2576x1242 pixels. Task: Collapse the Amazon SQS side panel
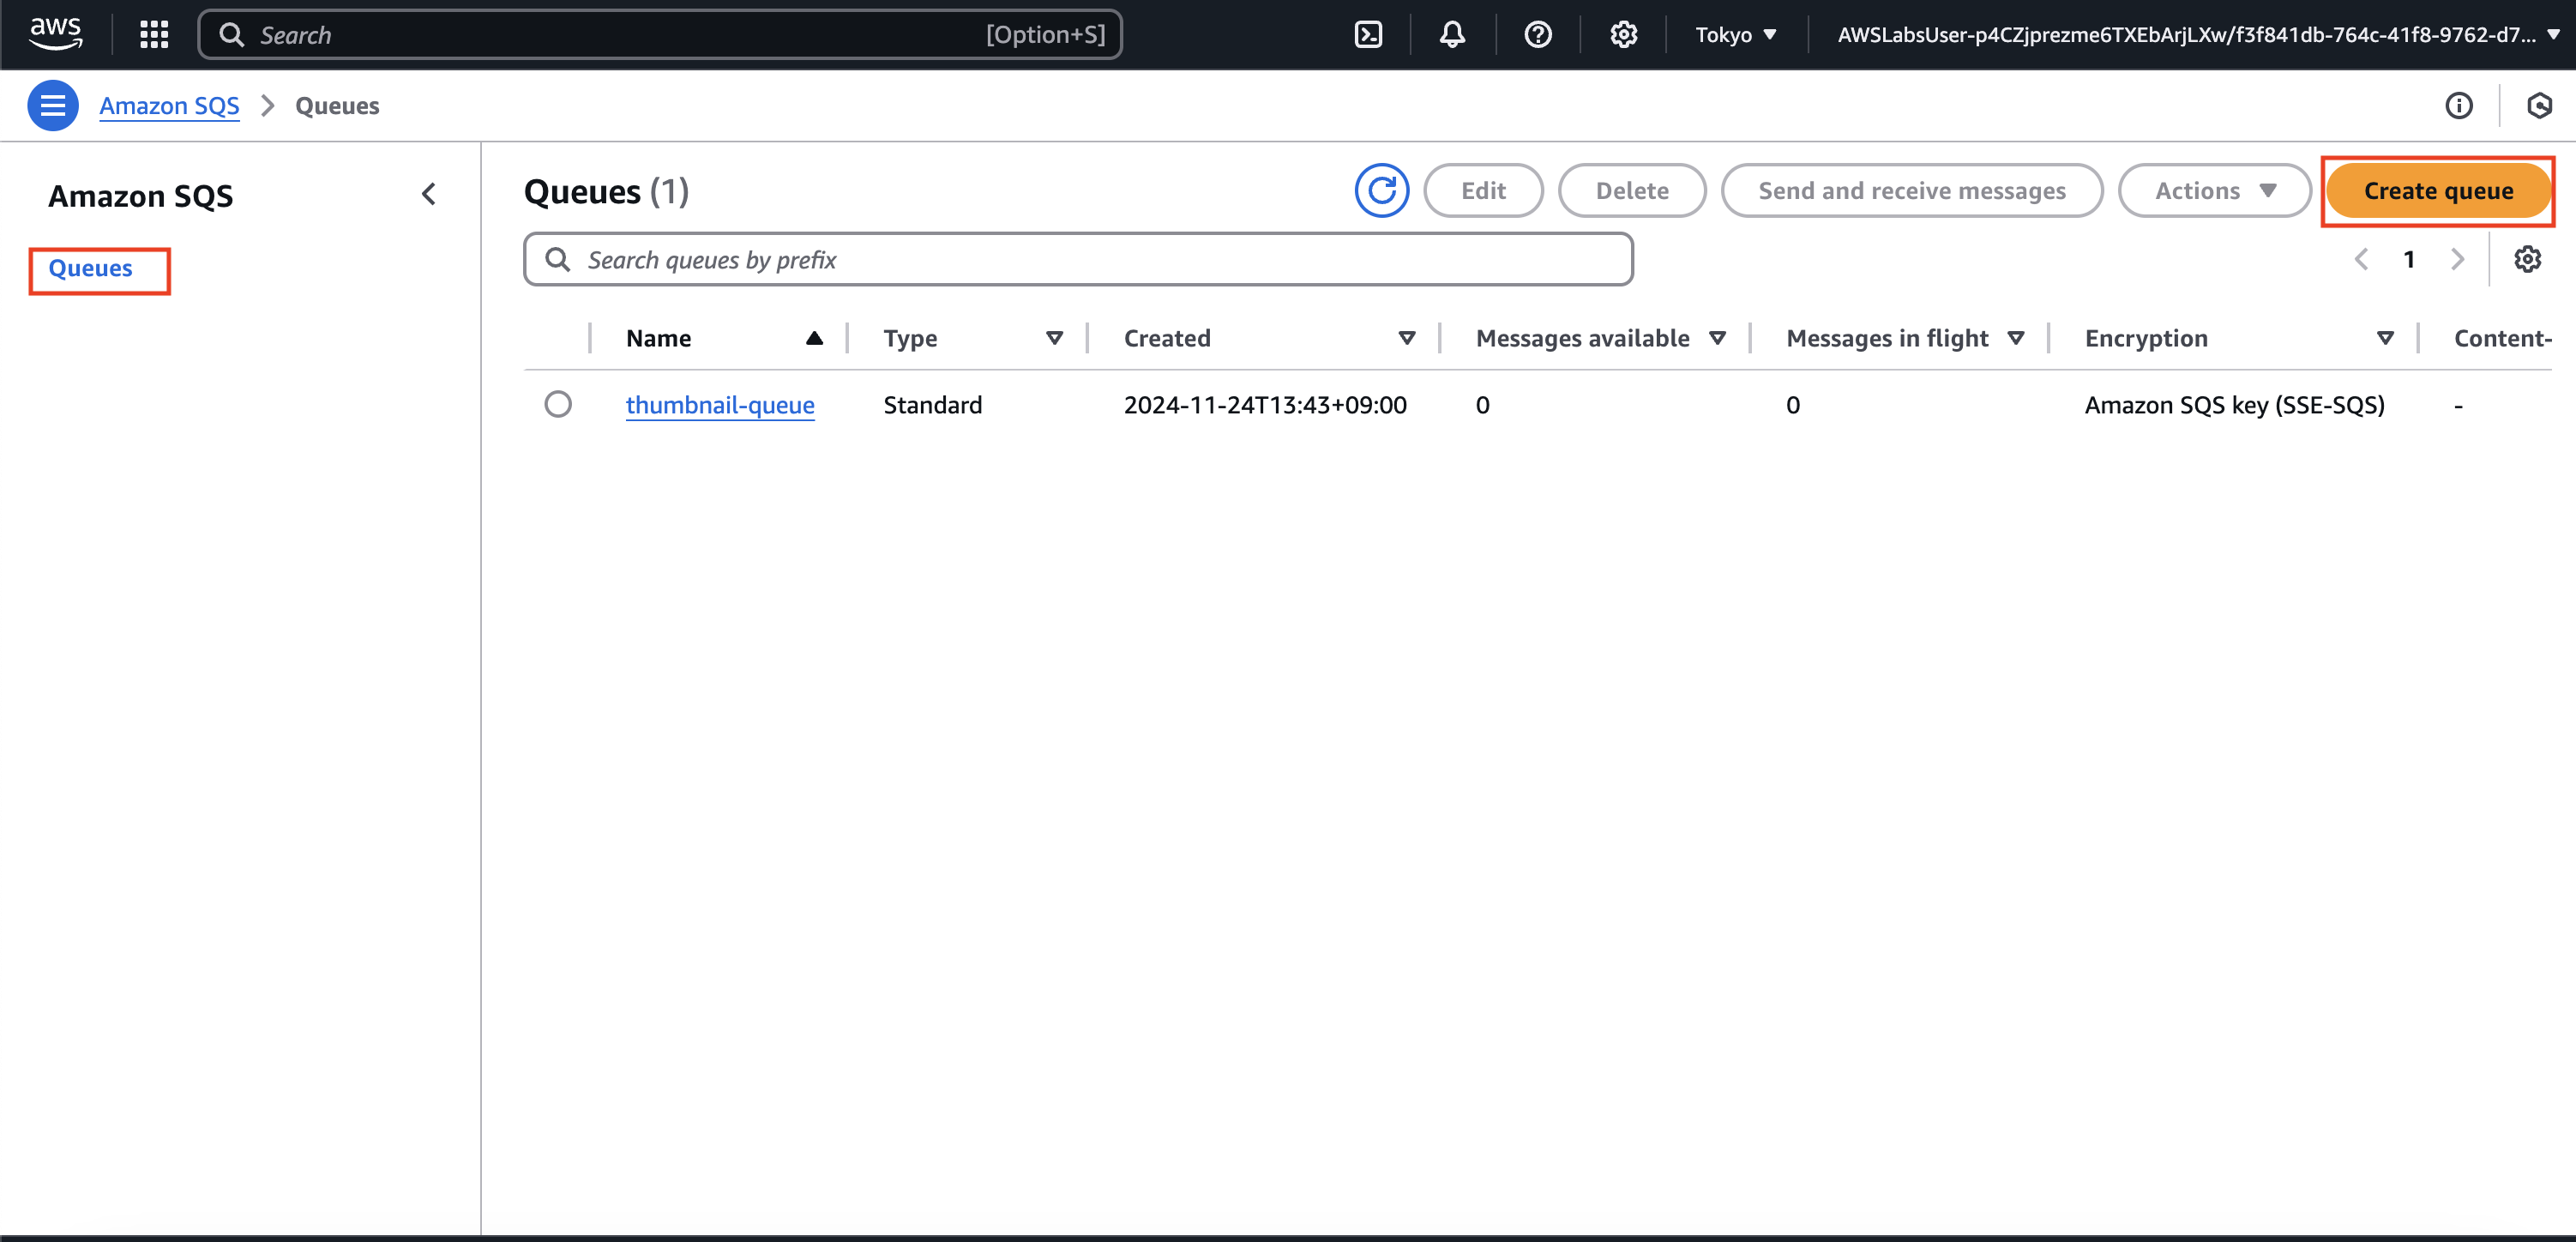coord(429,194)
